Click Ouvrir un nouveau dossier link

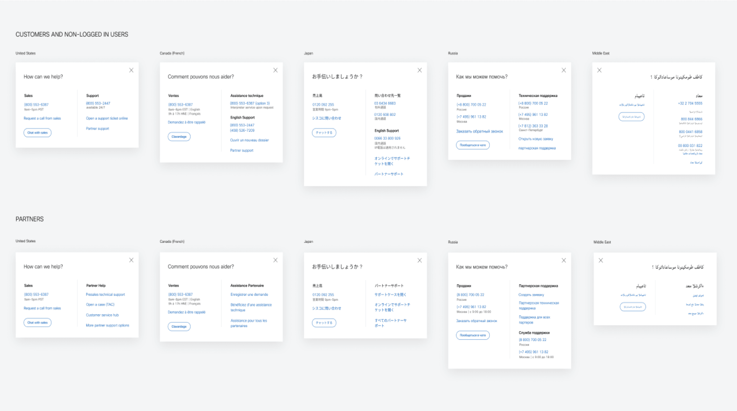coord(249,140)
